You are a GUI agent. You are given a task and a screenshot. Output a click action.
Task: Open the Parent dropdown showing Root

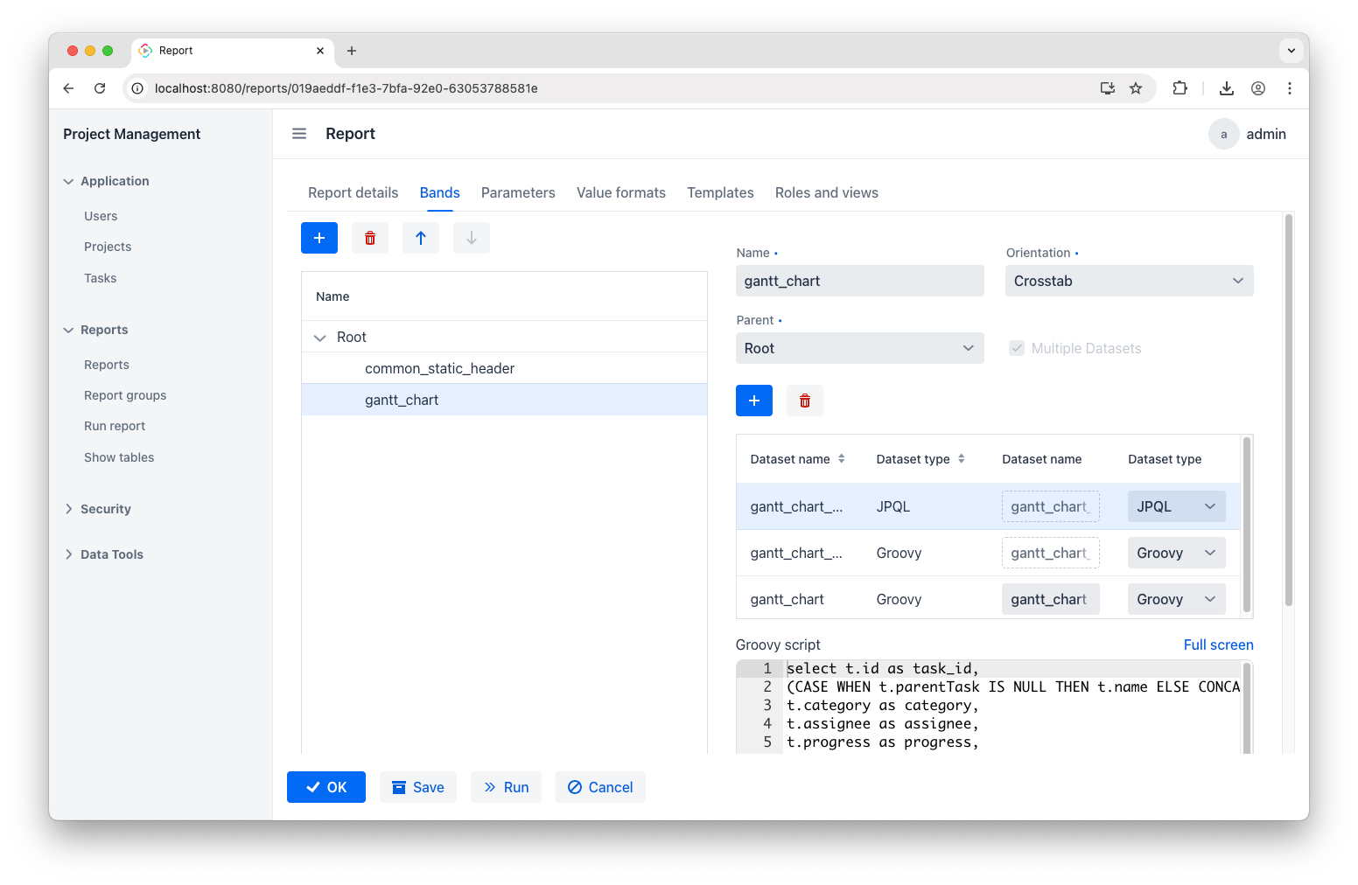click(859, 348)
